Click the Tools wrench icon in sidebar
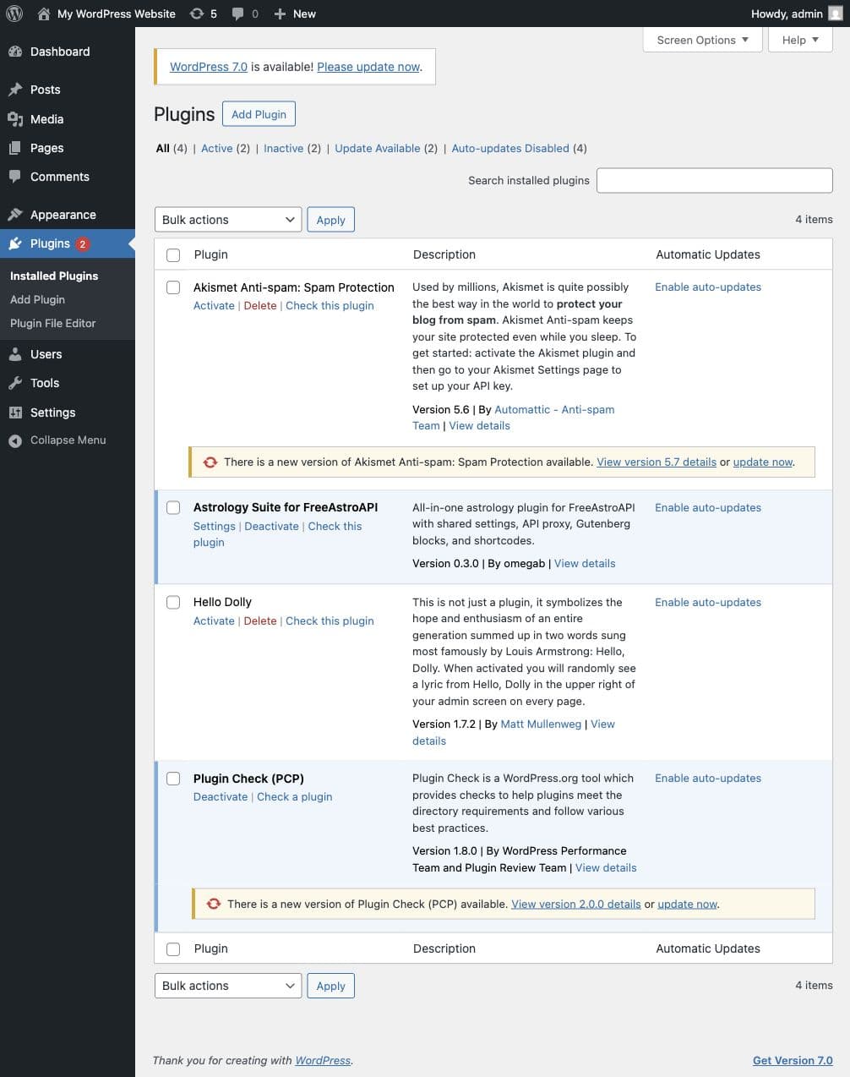This screenshot has width=850, height=1077. point(15,383)
